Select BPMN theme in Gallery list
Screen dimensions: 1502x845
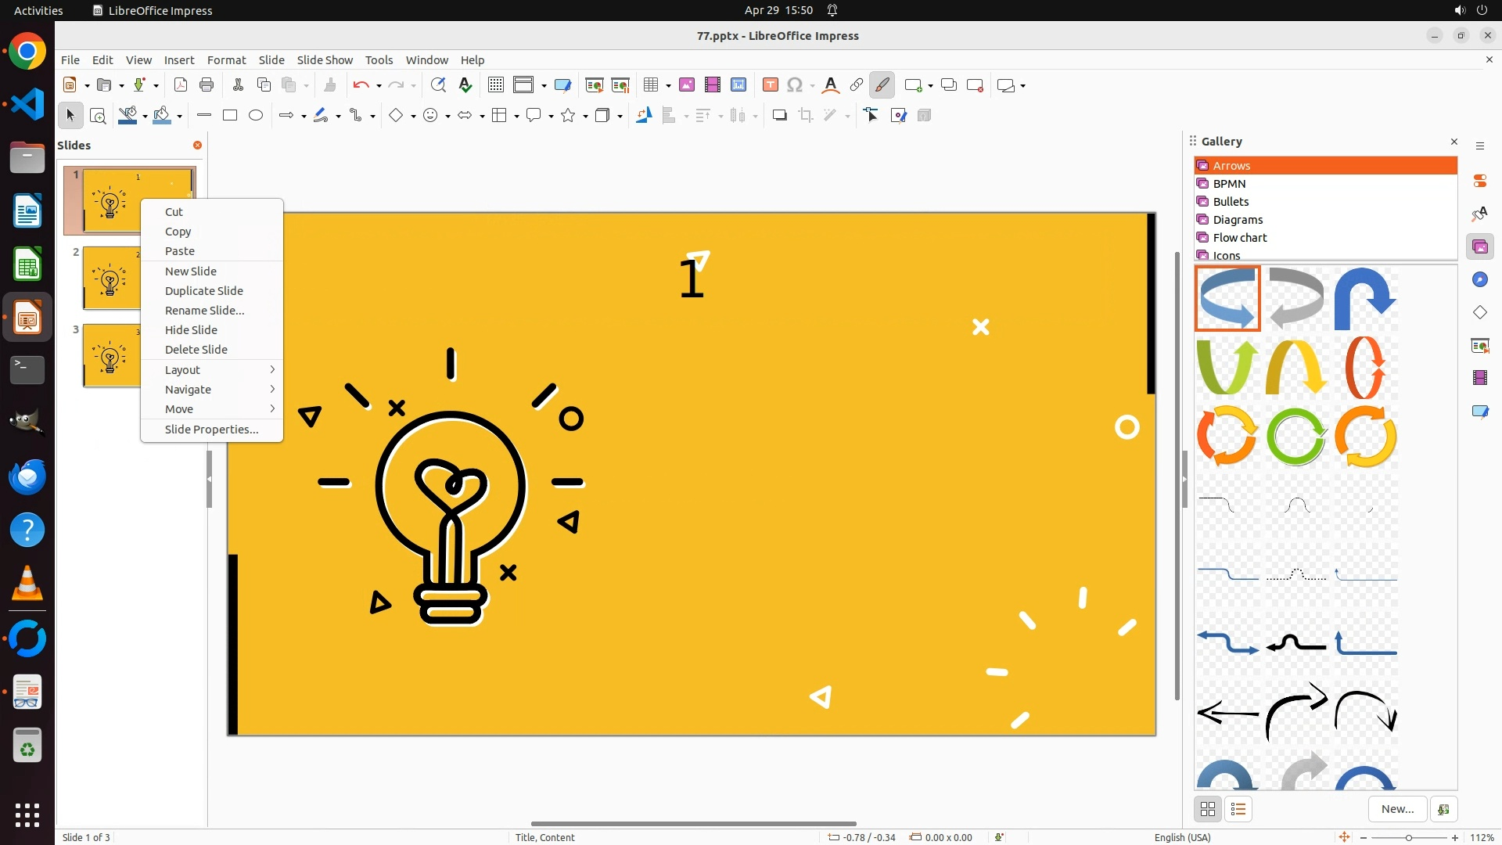point(1229,184)
